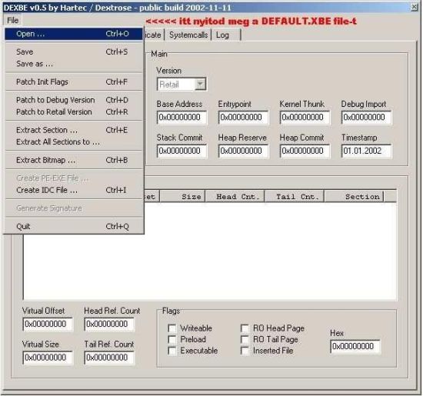The height and width of the screenshot is (396, 423).
Task: Select Save in the File menu
Action: (73, 52)
